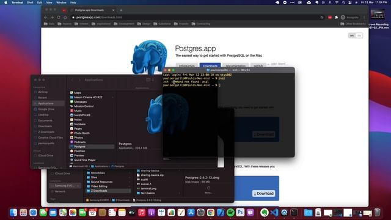Go to Chrome's home page icon
This screenshot has height=220, width=391.
(65, 17)
